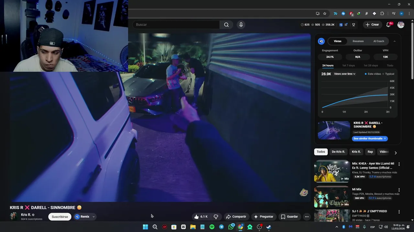
Task: Switch to the AI Coach tab
Action: pyautogui.click(x=379, y=41)
